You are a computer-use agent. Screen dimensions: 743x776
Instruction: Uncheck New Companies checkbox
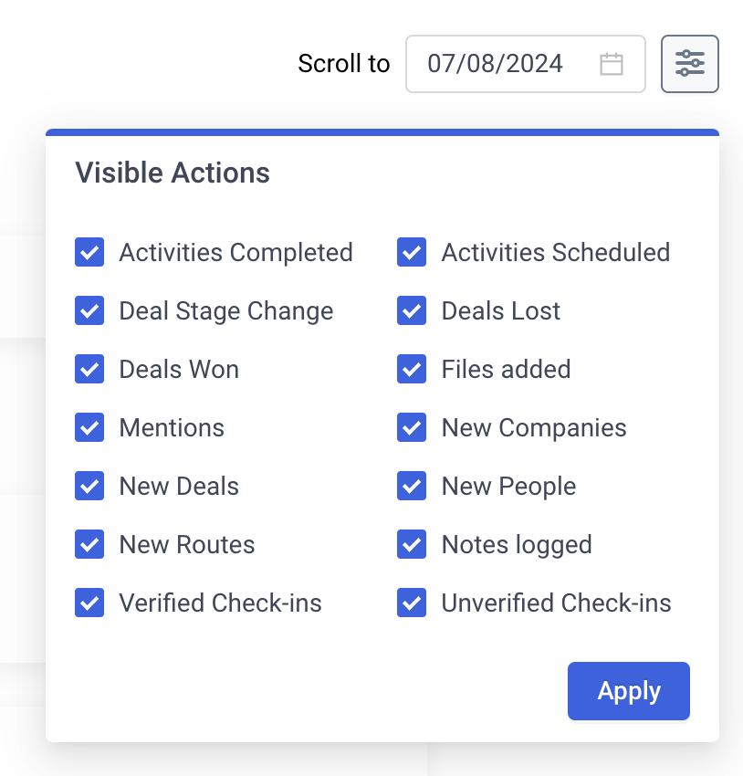tap(412, 427)
